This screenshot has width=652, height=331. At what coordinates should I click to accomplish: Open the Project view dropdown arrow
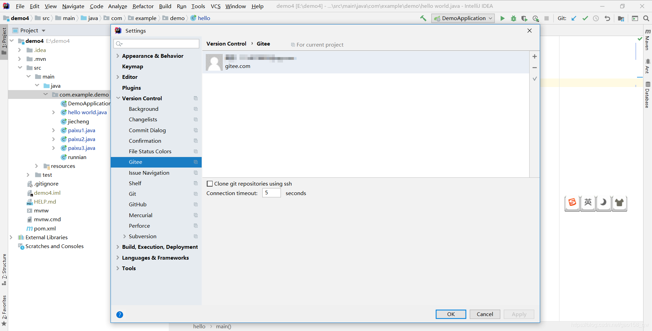pyautogui.click(x=44, y=31)
